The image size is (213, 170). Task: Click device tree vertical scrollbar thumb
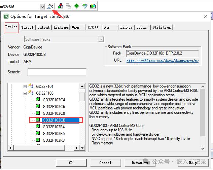pyautogui.click(x=82, y=97)
